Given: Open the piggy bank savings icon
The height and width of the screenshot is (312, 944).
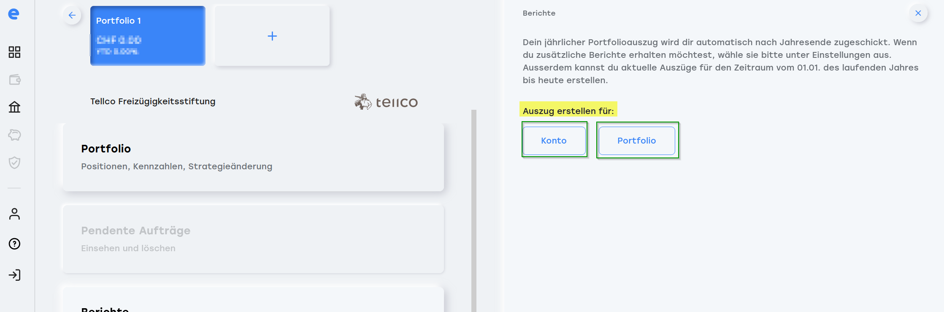Looking at the screenshot, I should click(x=14, y=135).
